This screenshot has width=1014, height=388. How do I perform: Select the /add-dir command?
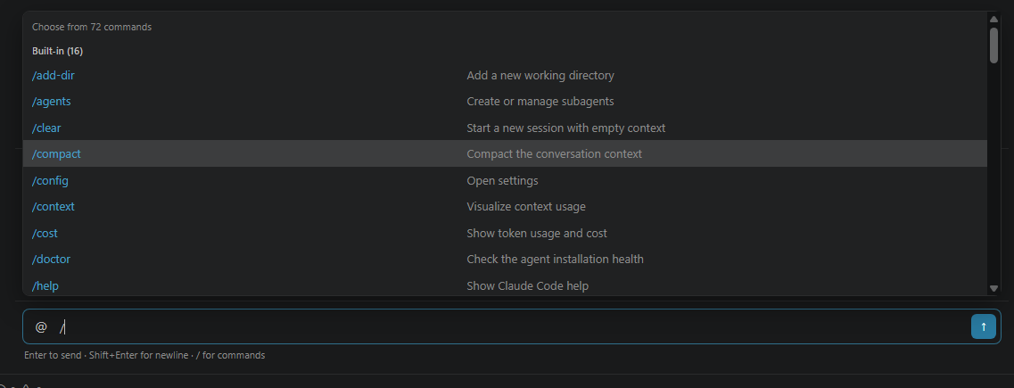point(505,76)
